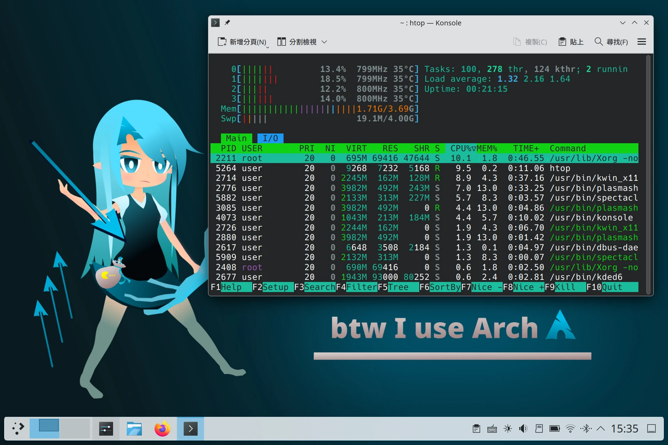This screenshot has height=445, width=668.
Task: Expand hidden system tray icons arrow
Action: [x=601, y=428]
